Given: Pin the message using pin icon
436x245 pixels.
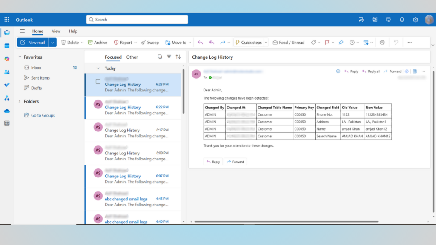Looking at the screenshot, I should pos(341,43).
